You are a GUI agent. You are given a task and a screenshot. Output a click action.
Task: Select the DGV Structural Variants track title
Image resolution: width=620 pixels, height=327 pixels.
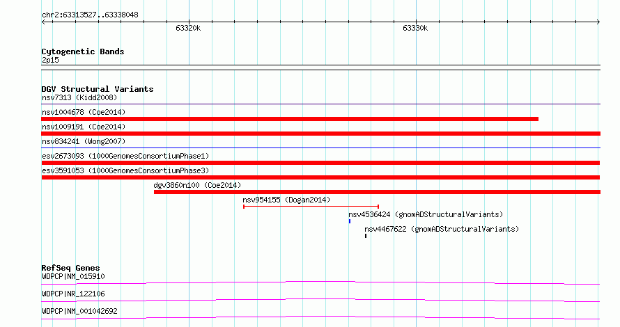(x=98, y=89)
